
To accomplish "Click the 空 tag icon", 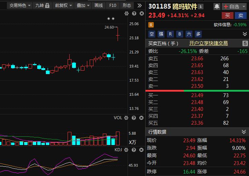I will tap(152, 34).
